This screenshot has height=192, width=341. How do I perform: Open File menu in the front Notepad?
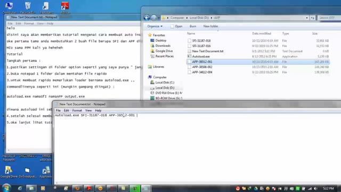pos(58,110)
